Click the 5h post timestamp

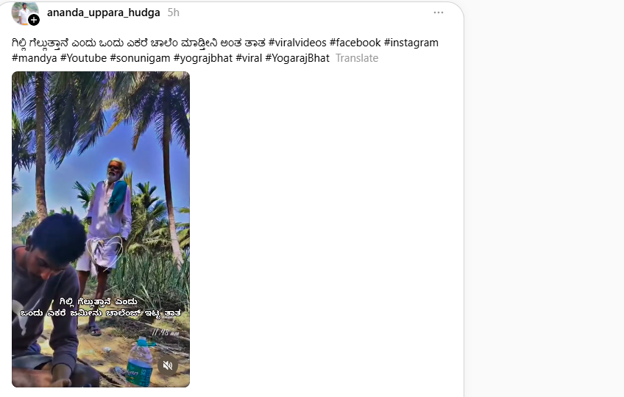(174, 12)
